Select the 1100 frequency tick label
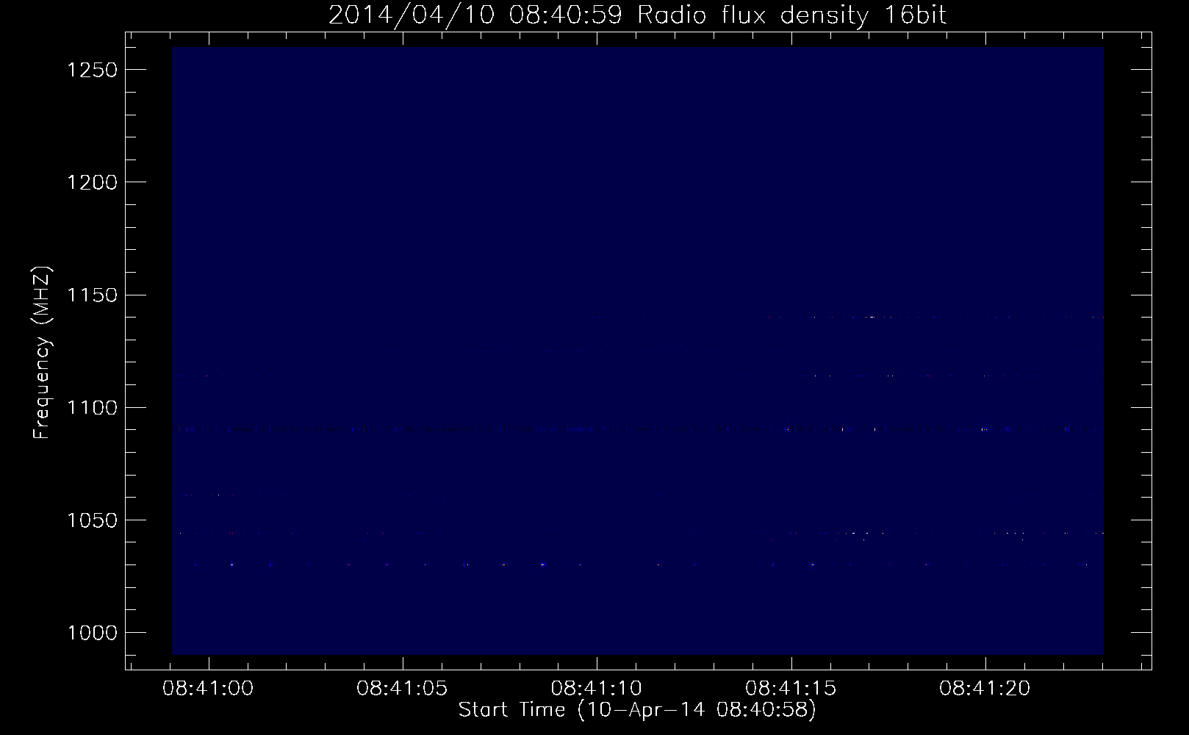1189x735 pixels. pos(93,408)
